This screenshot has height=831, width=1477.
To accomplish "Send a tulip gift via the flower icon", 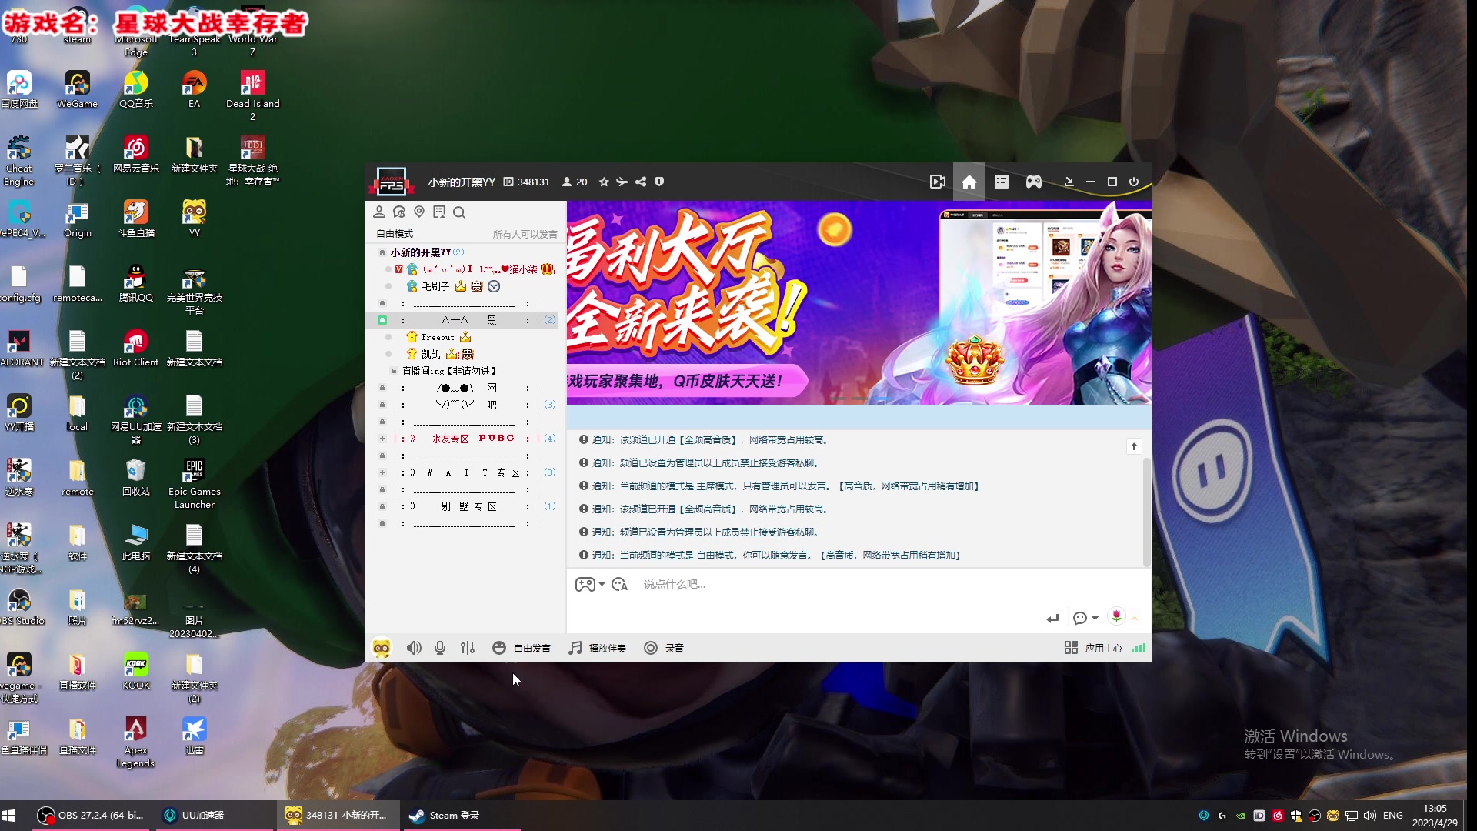I will (x=1115, y=617).
